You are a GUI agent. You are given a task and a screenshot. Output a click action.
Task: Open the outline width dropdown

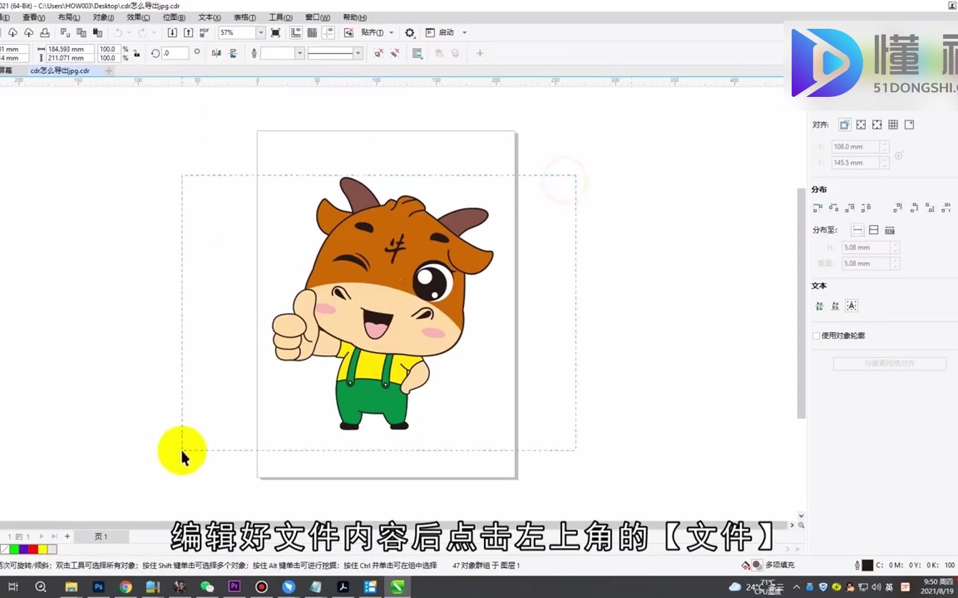(299, 53)
